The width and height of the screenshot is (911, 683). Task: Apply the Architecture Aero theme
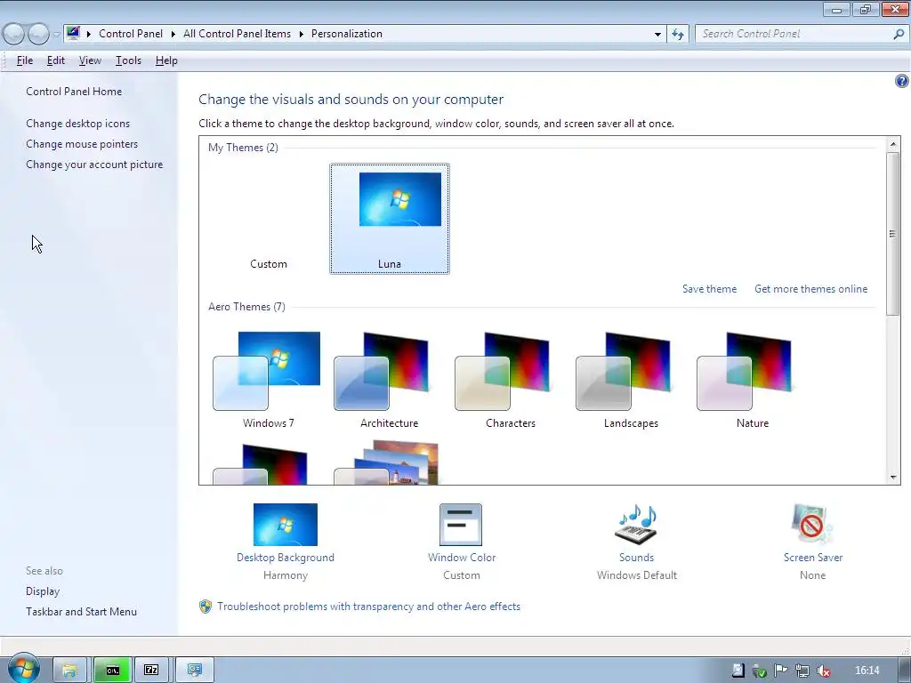[389, 380]
